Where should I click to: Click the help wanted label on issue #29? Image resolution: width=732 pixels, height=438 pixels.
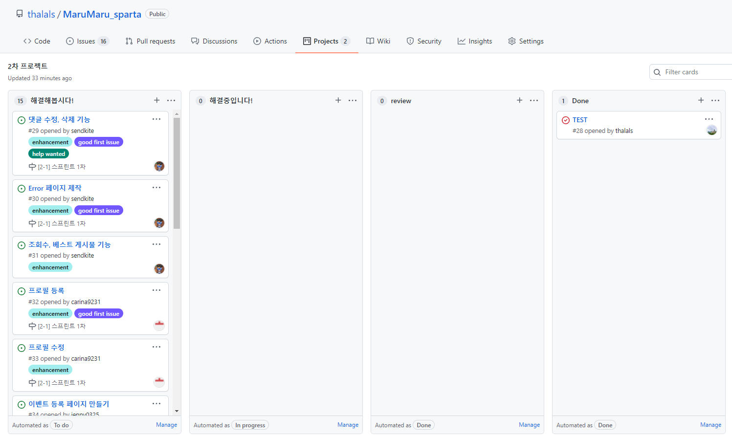tap(48, 153)
